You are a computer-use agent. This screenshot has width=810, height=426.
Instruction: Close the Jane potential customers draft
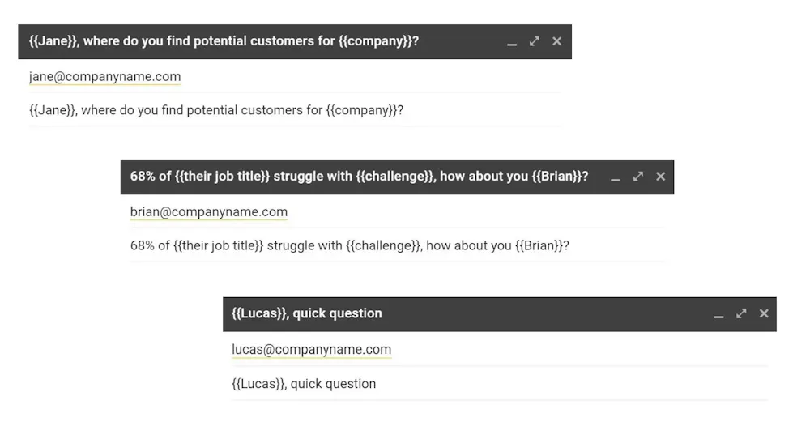[x=556, y=41]
